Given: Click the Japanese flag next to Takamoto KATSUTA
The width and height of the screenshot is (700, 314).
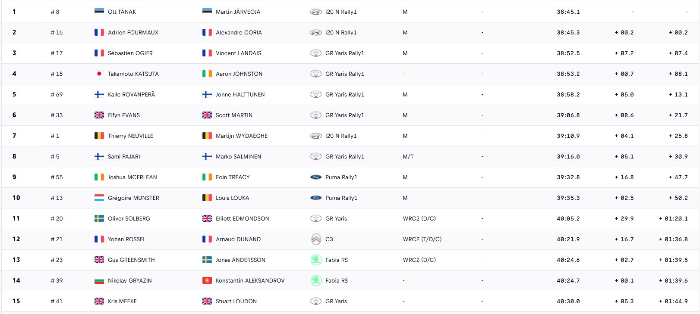Looking at the screenshot, I should pos(99,74).
